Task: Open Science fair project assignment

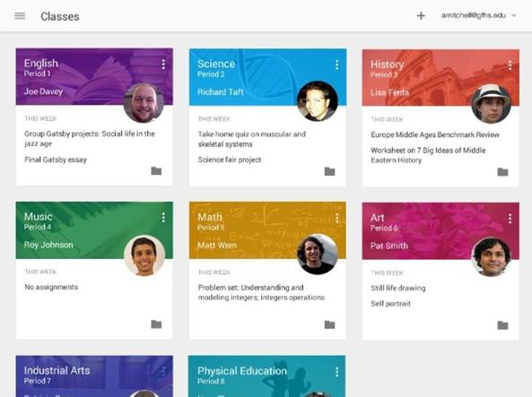Action: (x=230, y=160)
